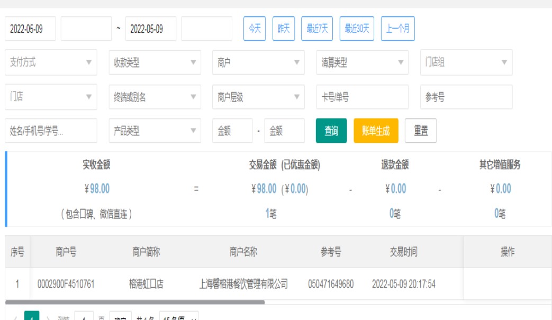Click the 今天 (today) quick filter button
The width and height of the screenshot is (552, 320).
pyautogui.click(x=255, y=29)
